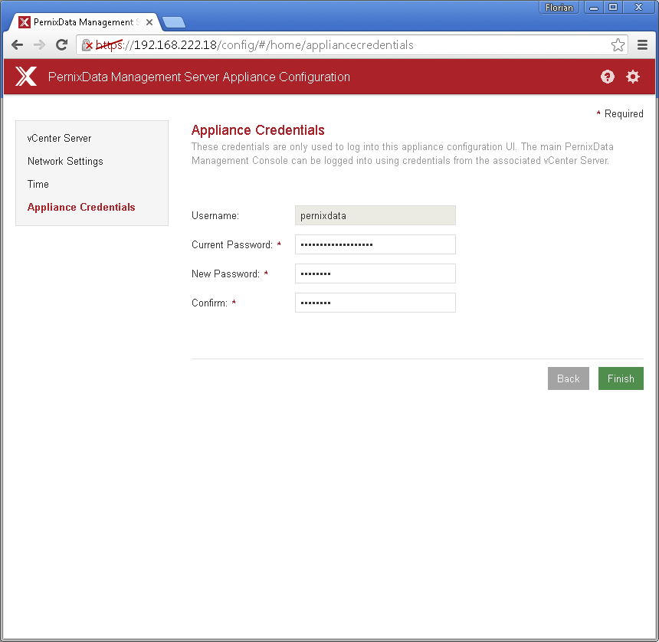659x642 pixels.
Task: Minimize the browser window
Action: (593, 8)
